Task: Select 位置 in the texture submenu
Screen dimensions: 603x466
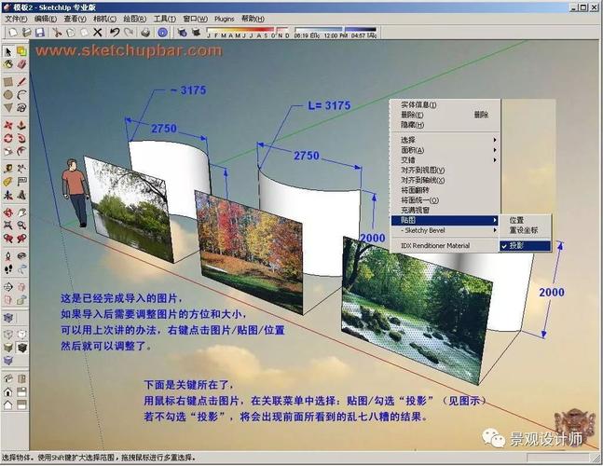Action: 525,220
